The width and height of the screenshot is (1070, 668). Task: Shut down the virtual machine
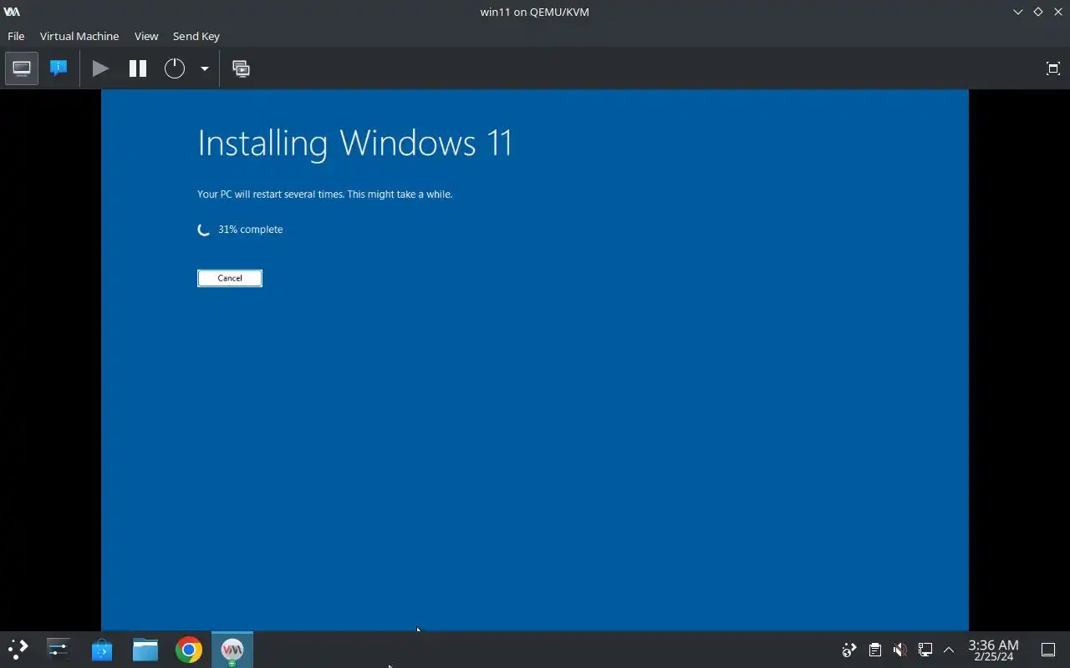[x=174, y=68]
